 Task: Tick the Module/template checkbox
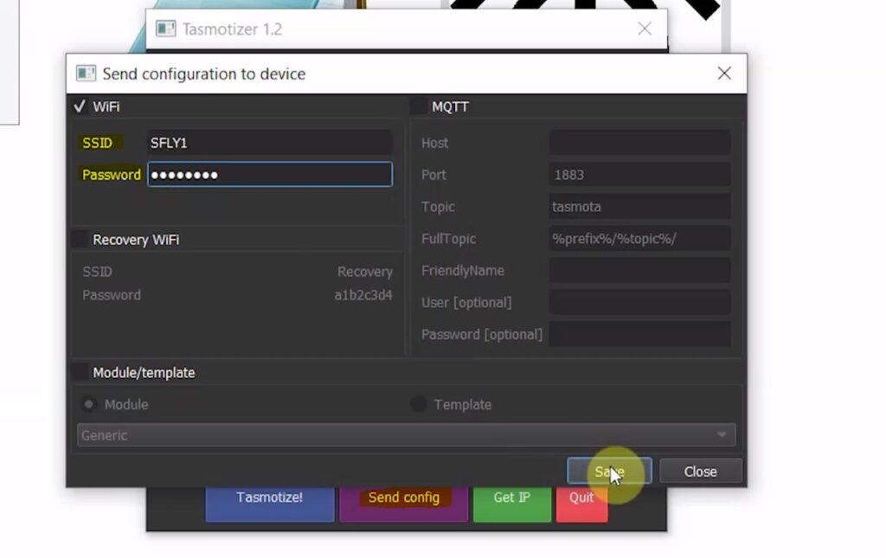(x=80, y=373)
